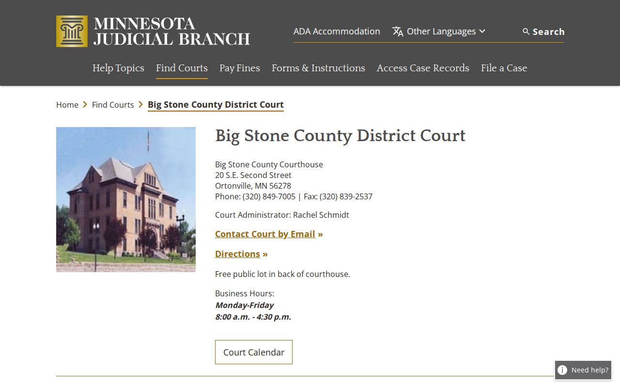Click the magnifying glass search icon
The image size is (620, 388).
(526, 32)
